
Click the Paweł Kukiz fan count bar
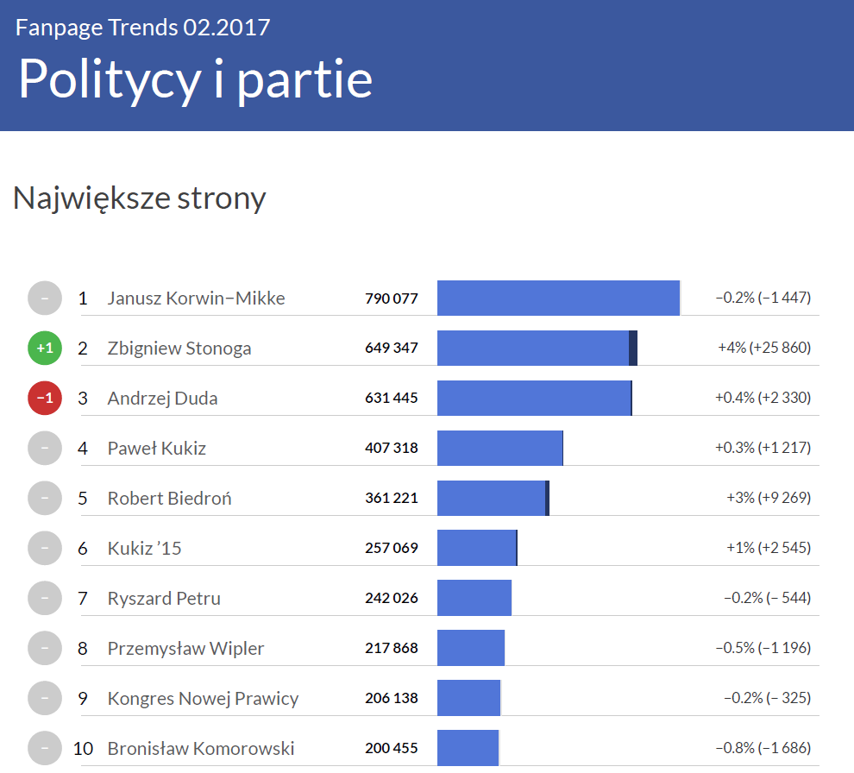click(x=500, y=449)
